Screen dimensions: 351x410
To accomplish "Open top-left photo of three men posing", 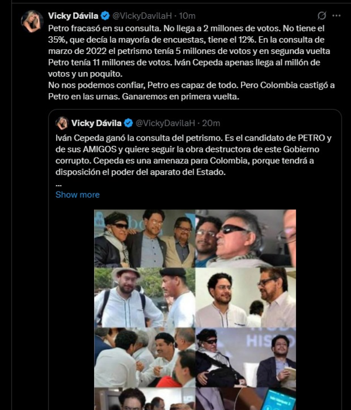I will tap(144, 238).
